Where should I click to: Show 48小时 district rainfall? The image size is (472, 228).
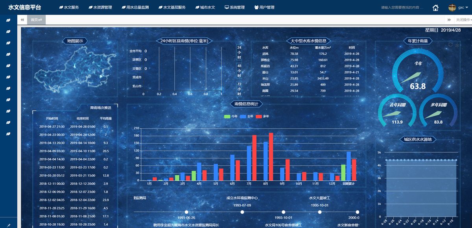click(239, 71)
